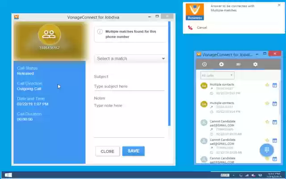This screenshot has width=286, height=179.
Task: Click Vonage logo in small window title bar
Action: 199,54
